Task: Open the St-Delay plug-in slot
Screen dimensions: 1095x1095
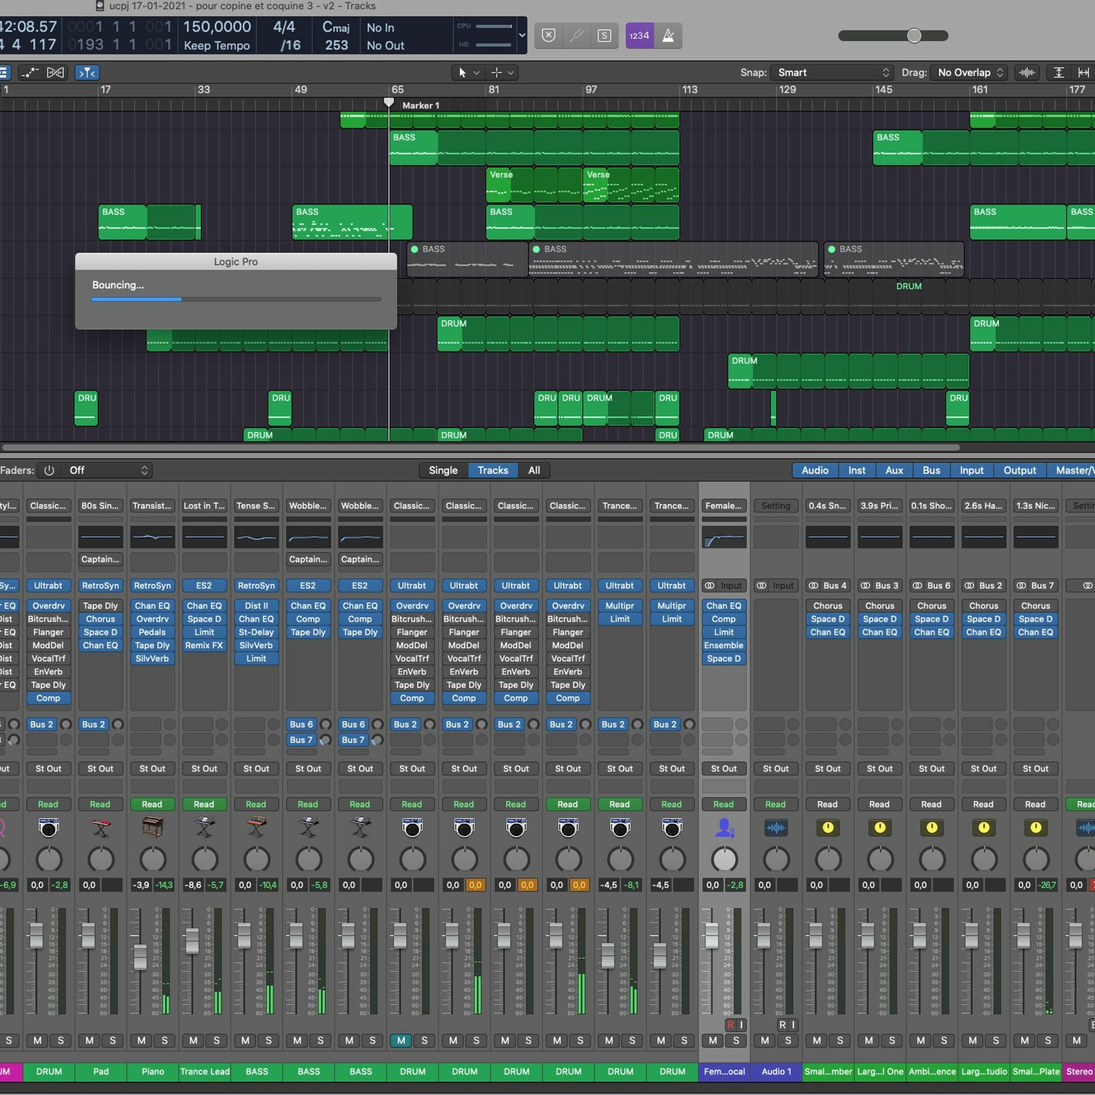Action: [x=256, y=633]
